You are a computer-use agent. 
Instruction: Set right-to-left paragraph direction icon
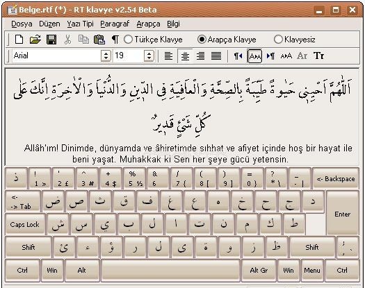pyautogui.click(x=238, y=56)
